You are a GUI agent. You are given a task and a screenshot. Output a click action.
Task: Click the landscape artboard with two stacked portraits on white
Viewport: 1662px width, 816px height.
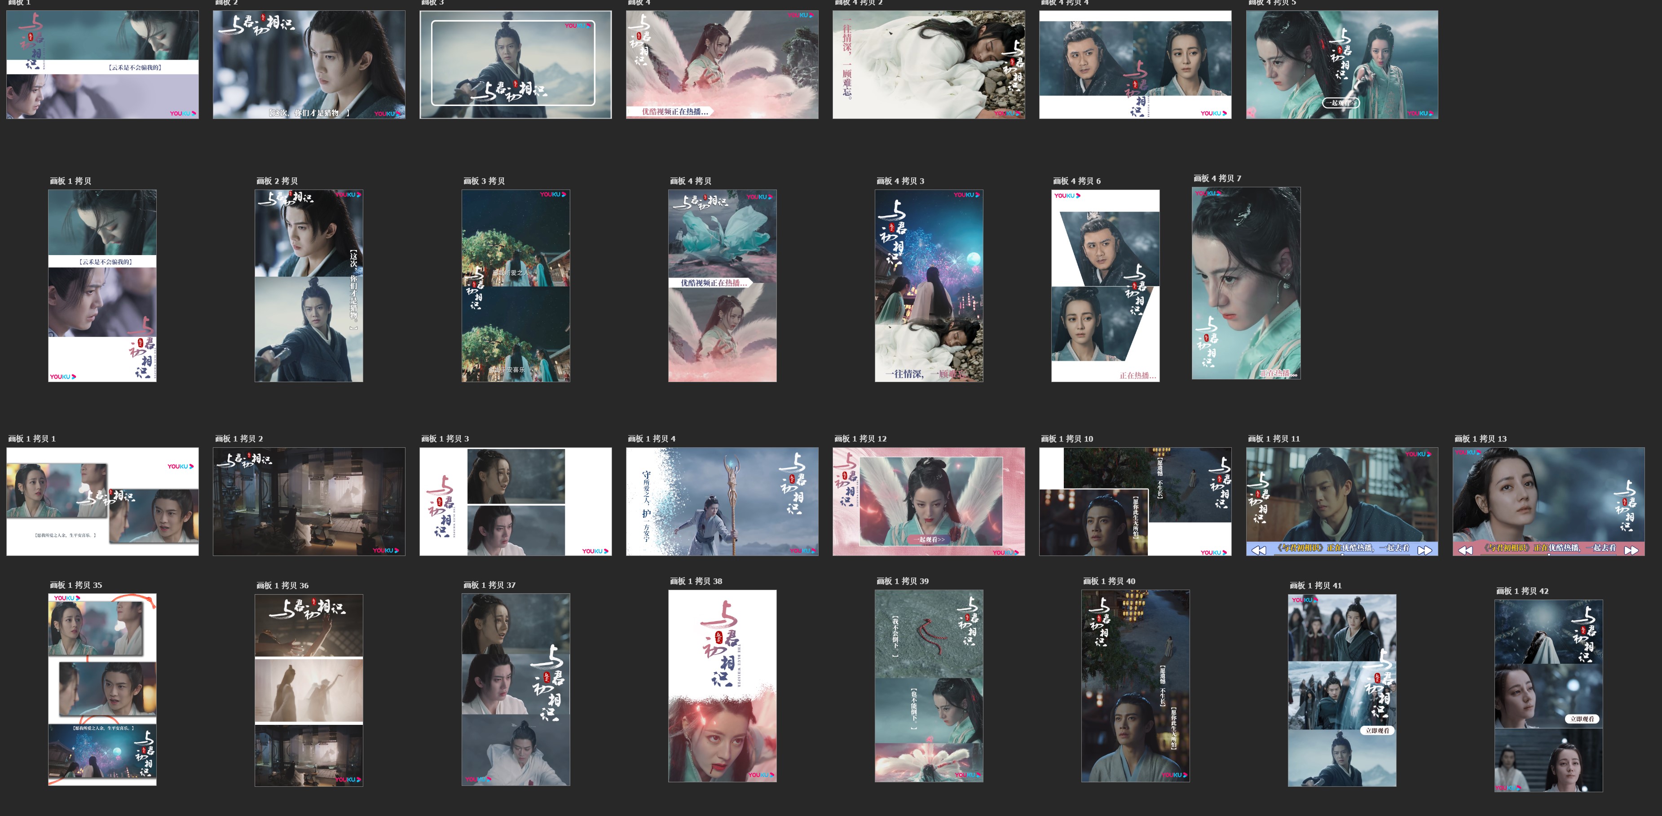(516, 502)
